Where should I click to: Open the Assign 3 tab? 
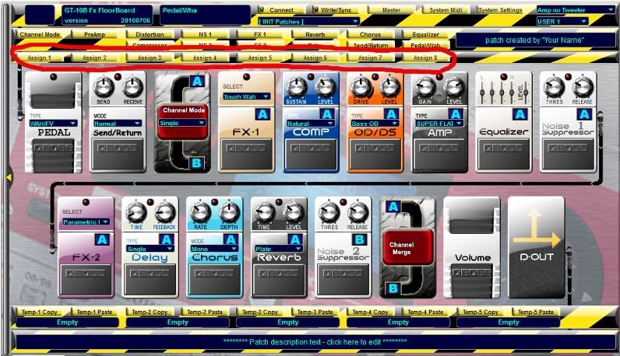[x=150, y=58]
